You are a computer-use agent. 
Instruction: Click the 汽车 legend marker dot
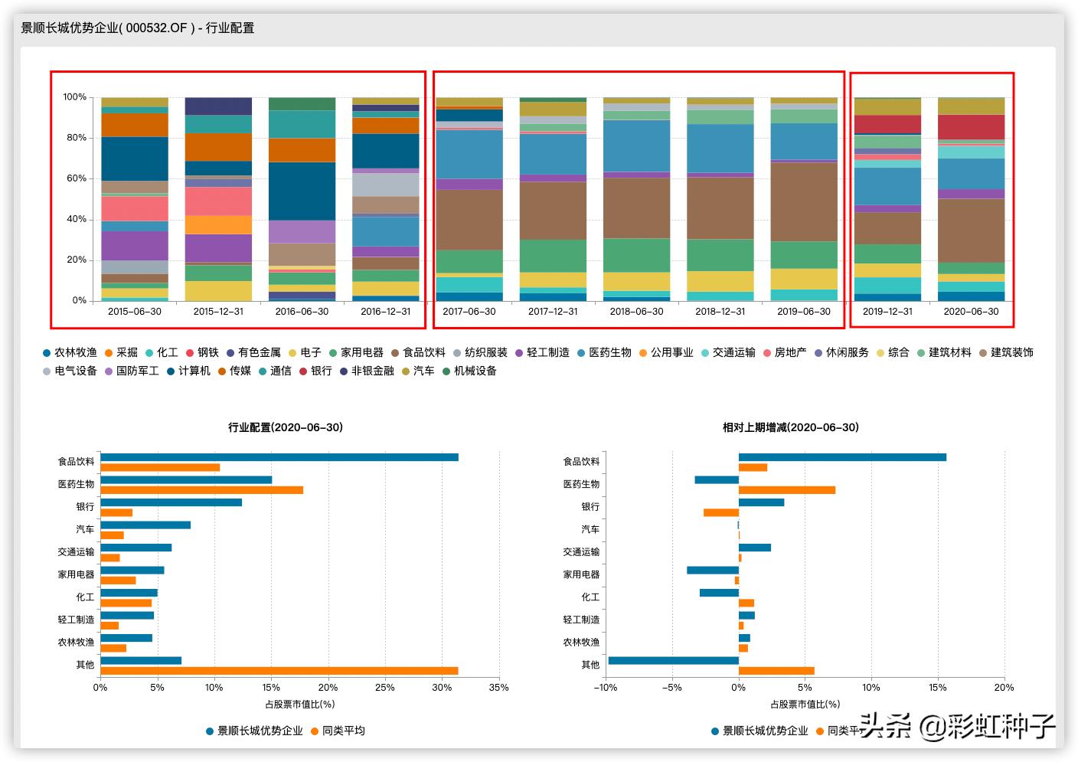(x=405, y=371)
